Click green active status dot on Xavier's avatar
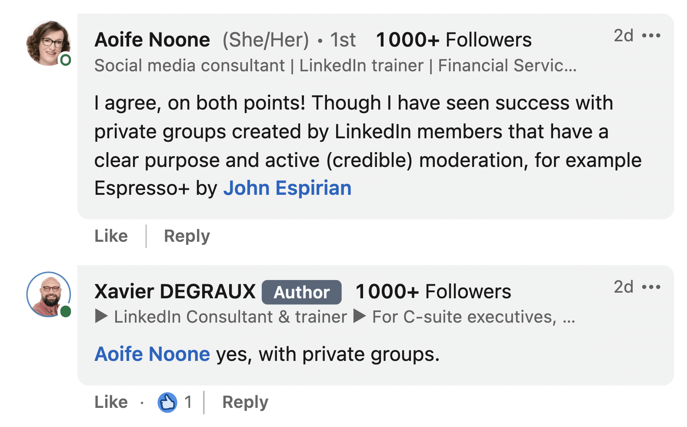 (66, 311)
